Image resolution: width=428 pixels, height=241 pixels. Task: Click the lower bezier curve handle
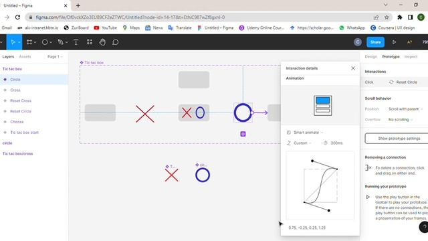click(328, 210)
